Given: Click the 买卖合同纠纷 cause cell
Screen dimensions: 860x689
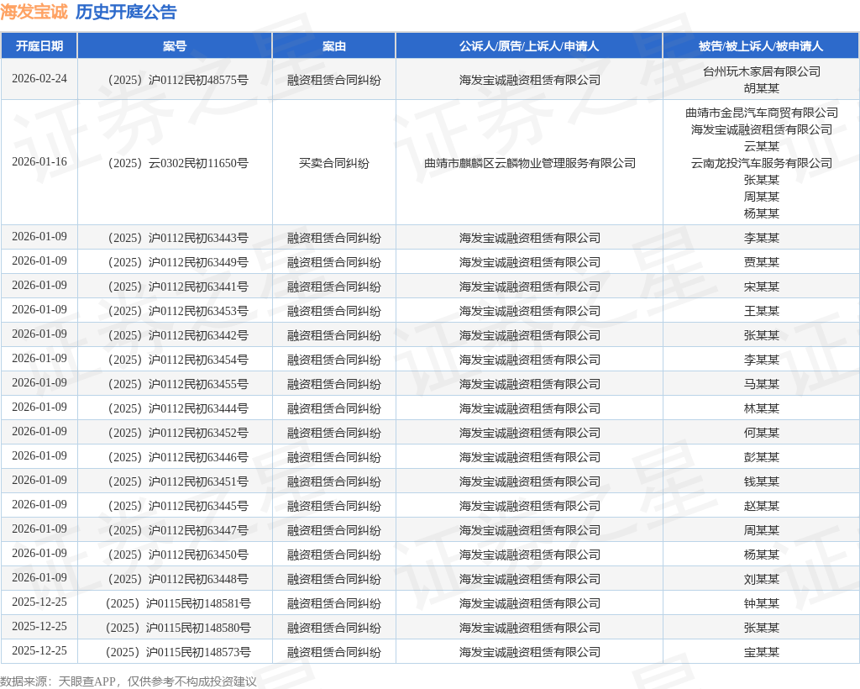Looking at the screenshot, I should [x=334, y=164].
